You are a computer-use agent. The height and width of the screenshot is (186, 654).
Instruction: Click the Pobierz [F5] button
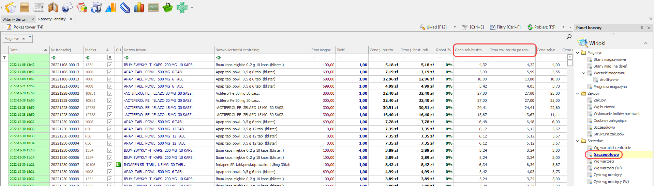pyautogui.click(x=541, y=27)
